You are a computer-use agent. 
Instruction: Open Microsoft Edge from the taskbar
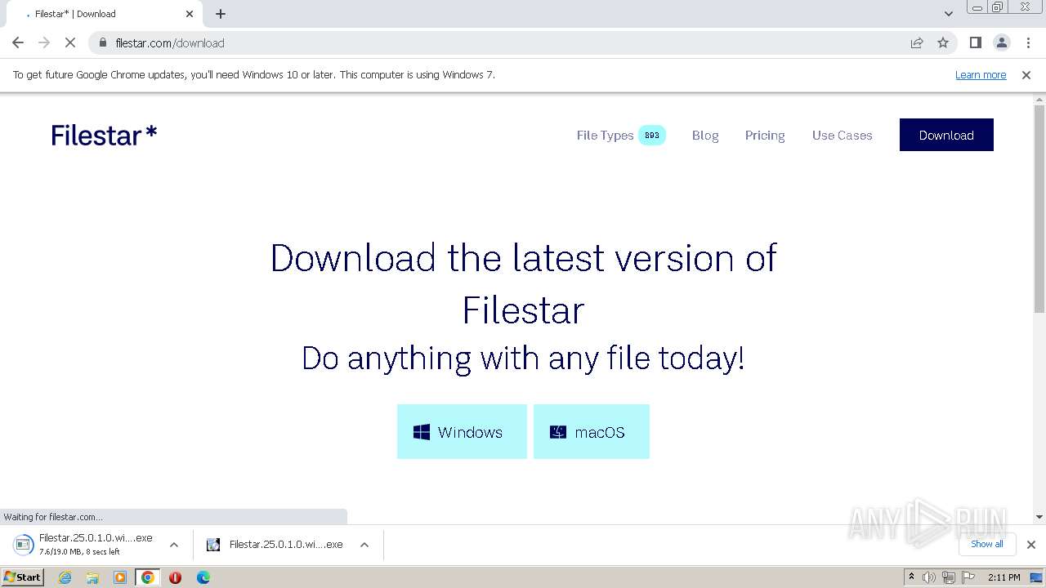pyautogui.click(x=203, y=577)
